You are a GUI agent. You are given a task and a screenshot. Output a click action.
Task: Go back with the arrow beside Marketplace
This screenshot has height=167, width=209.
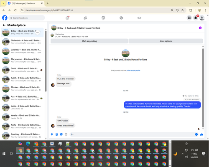click(4, 25)
